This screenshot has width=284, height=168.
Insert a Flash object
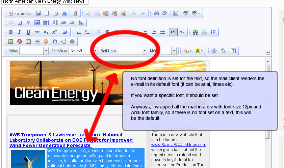(x=20, y=42)
